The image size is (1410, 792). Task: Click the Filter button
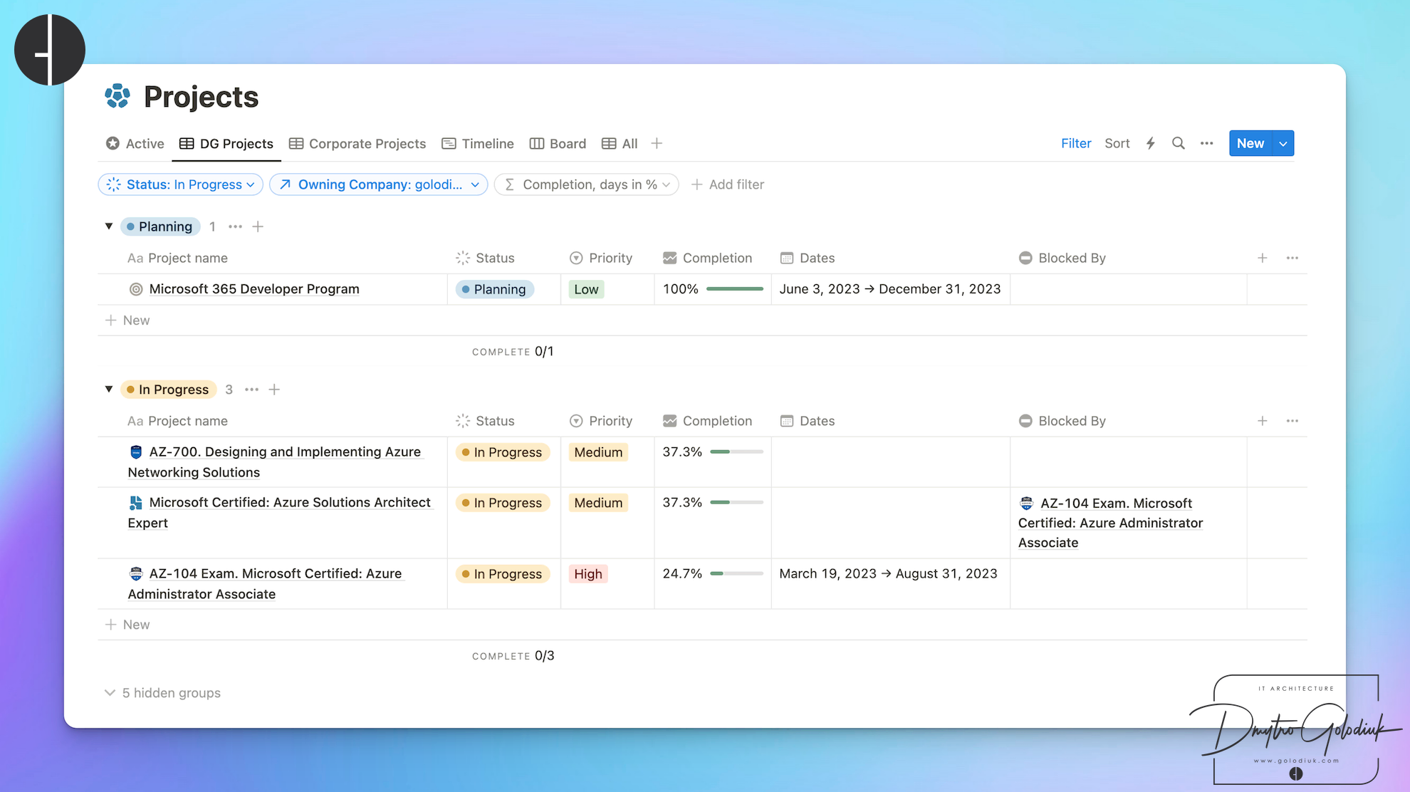coord(1075,143)
